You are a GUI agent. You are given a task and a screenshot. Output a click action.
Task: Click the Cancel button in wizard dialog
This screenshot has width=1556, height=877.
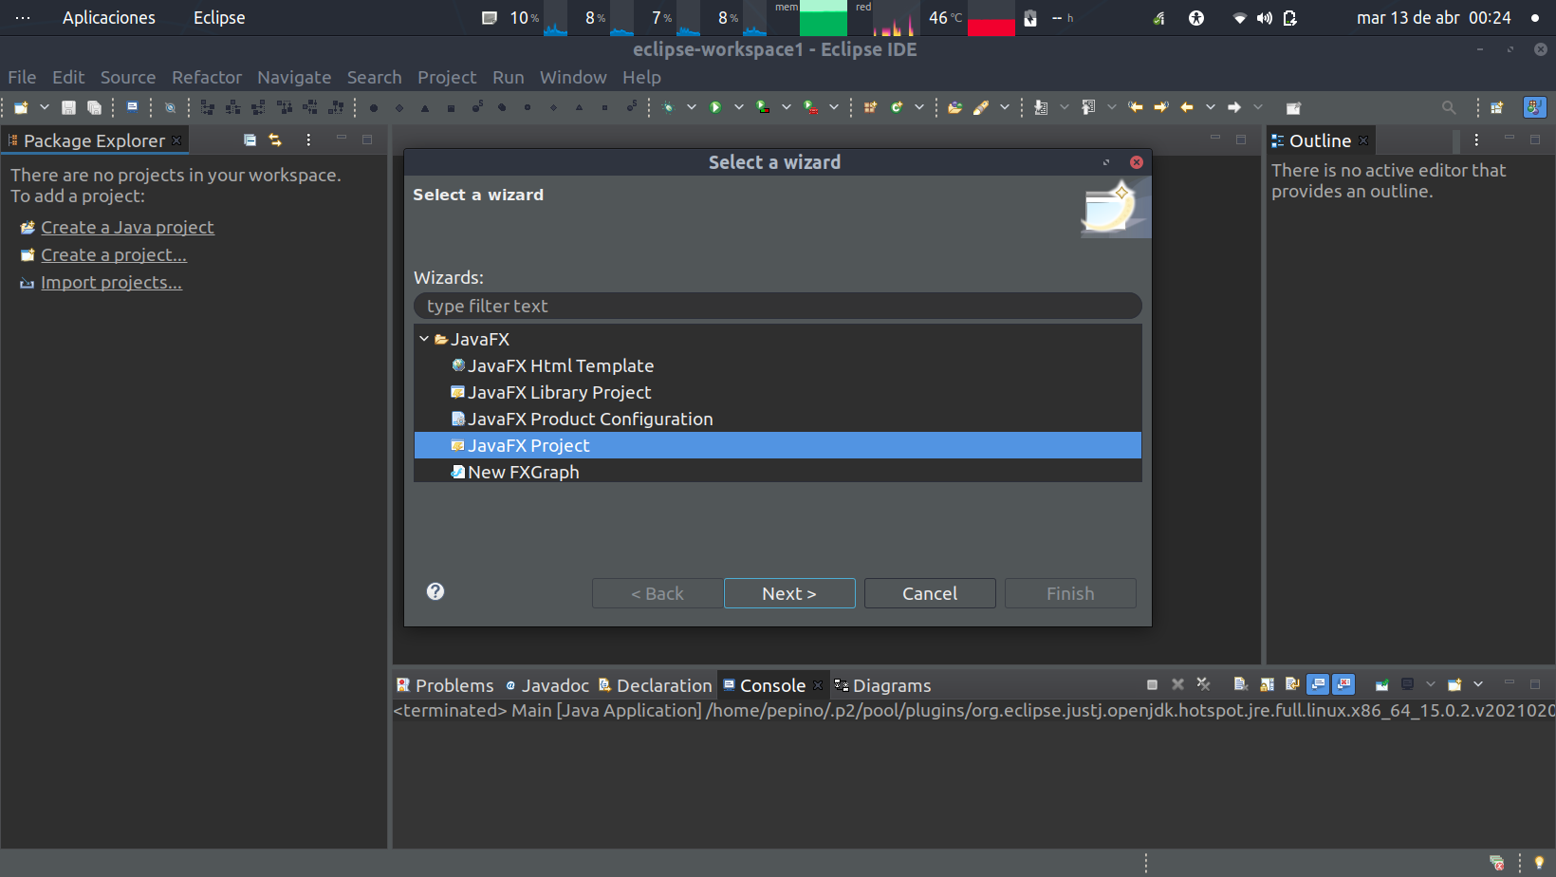930,593
